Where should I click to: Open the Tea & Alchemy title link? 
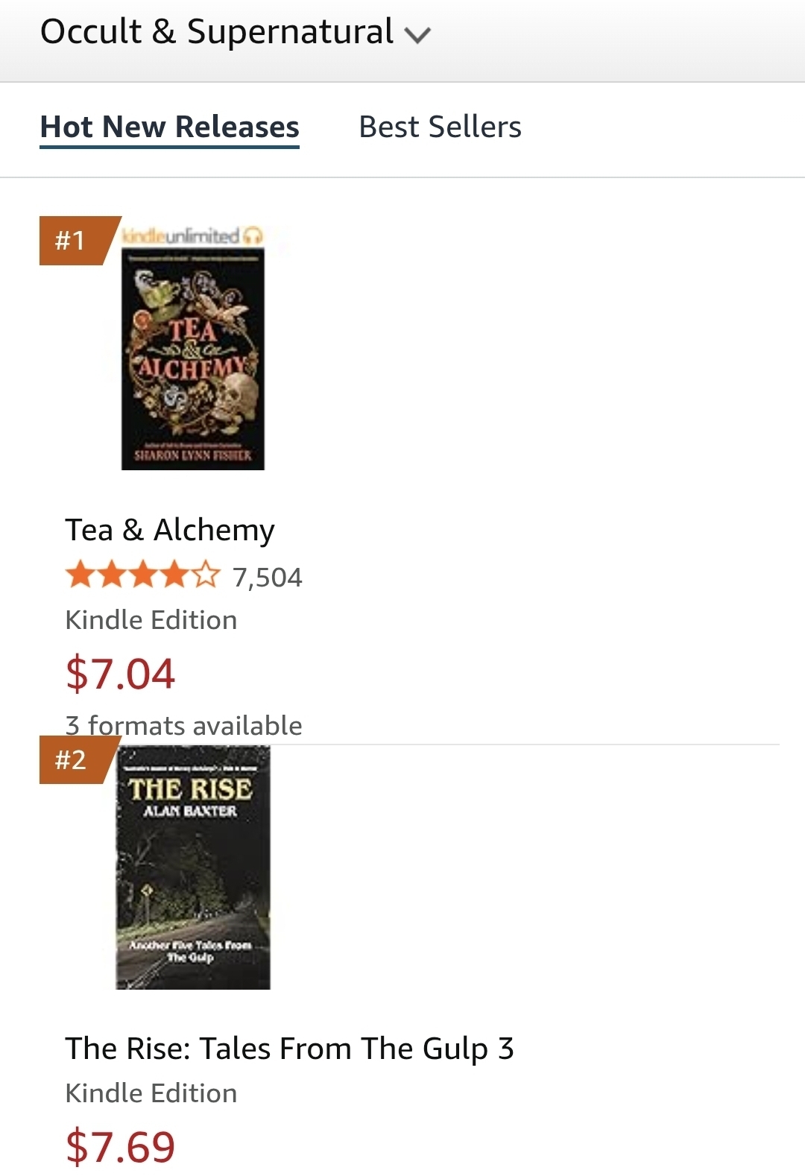pyautogui.click(x=170, y=530)
